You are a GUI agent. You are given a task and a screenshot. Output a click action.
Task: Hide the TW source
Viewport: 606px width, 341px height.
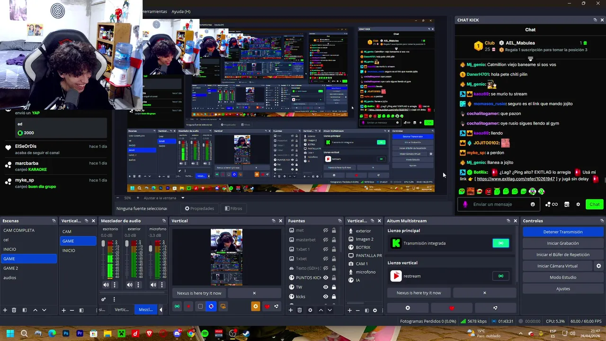coord(326,287)
